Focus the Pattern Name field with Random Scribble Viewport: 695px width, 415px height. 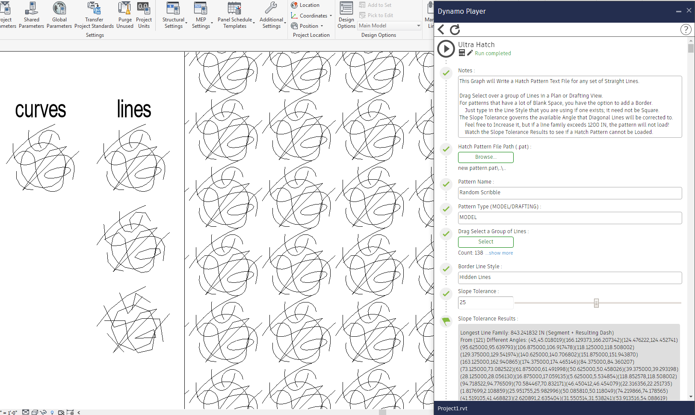pyautogui.click(x=570, y=193)
